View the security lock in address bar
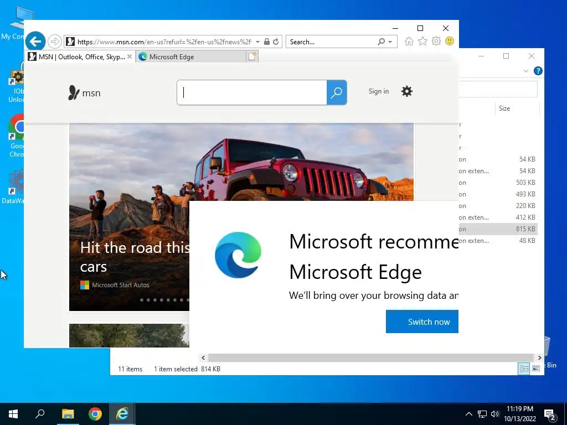The image size is (567, 425). coord(267,42)
